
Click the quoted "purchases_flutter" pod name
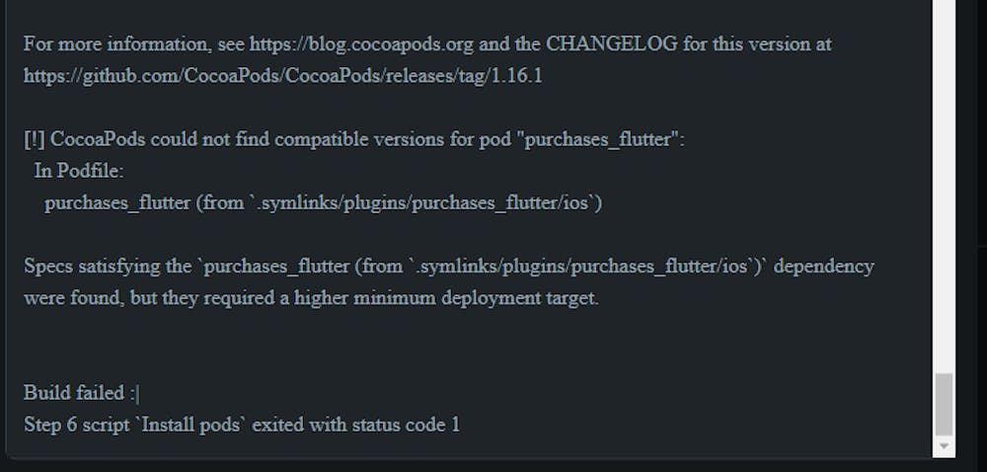coord(601,139)
